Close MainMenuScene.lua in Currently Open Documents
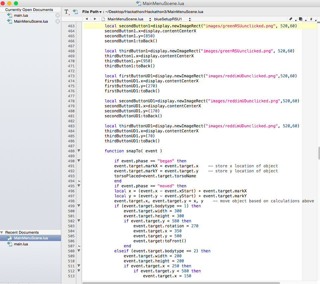Viewport: 320px width, 284px height. 57,21
